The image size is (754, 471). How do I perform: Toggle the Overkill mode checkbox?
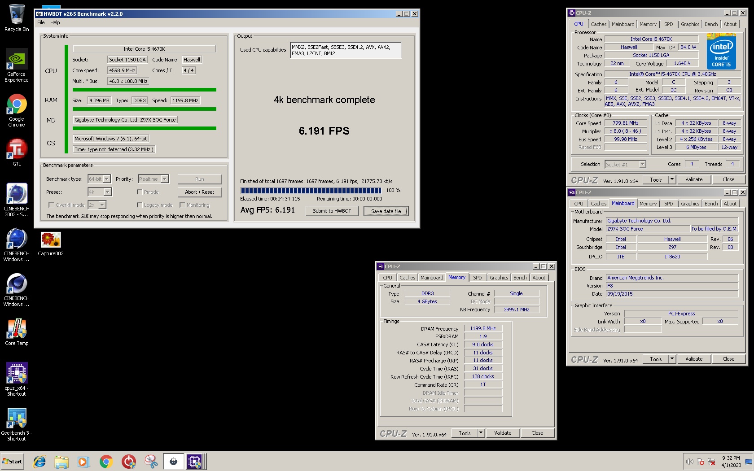[51, 205]
